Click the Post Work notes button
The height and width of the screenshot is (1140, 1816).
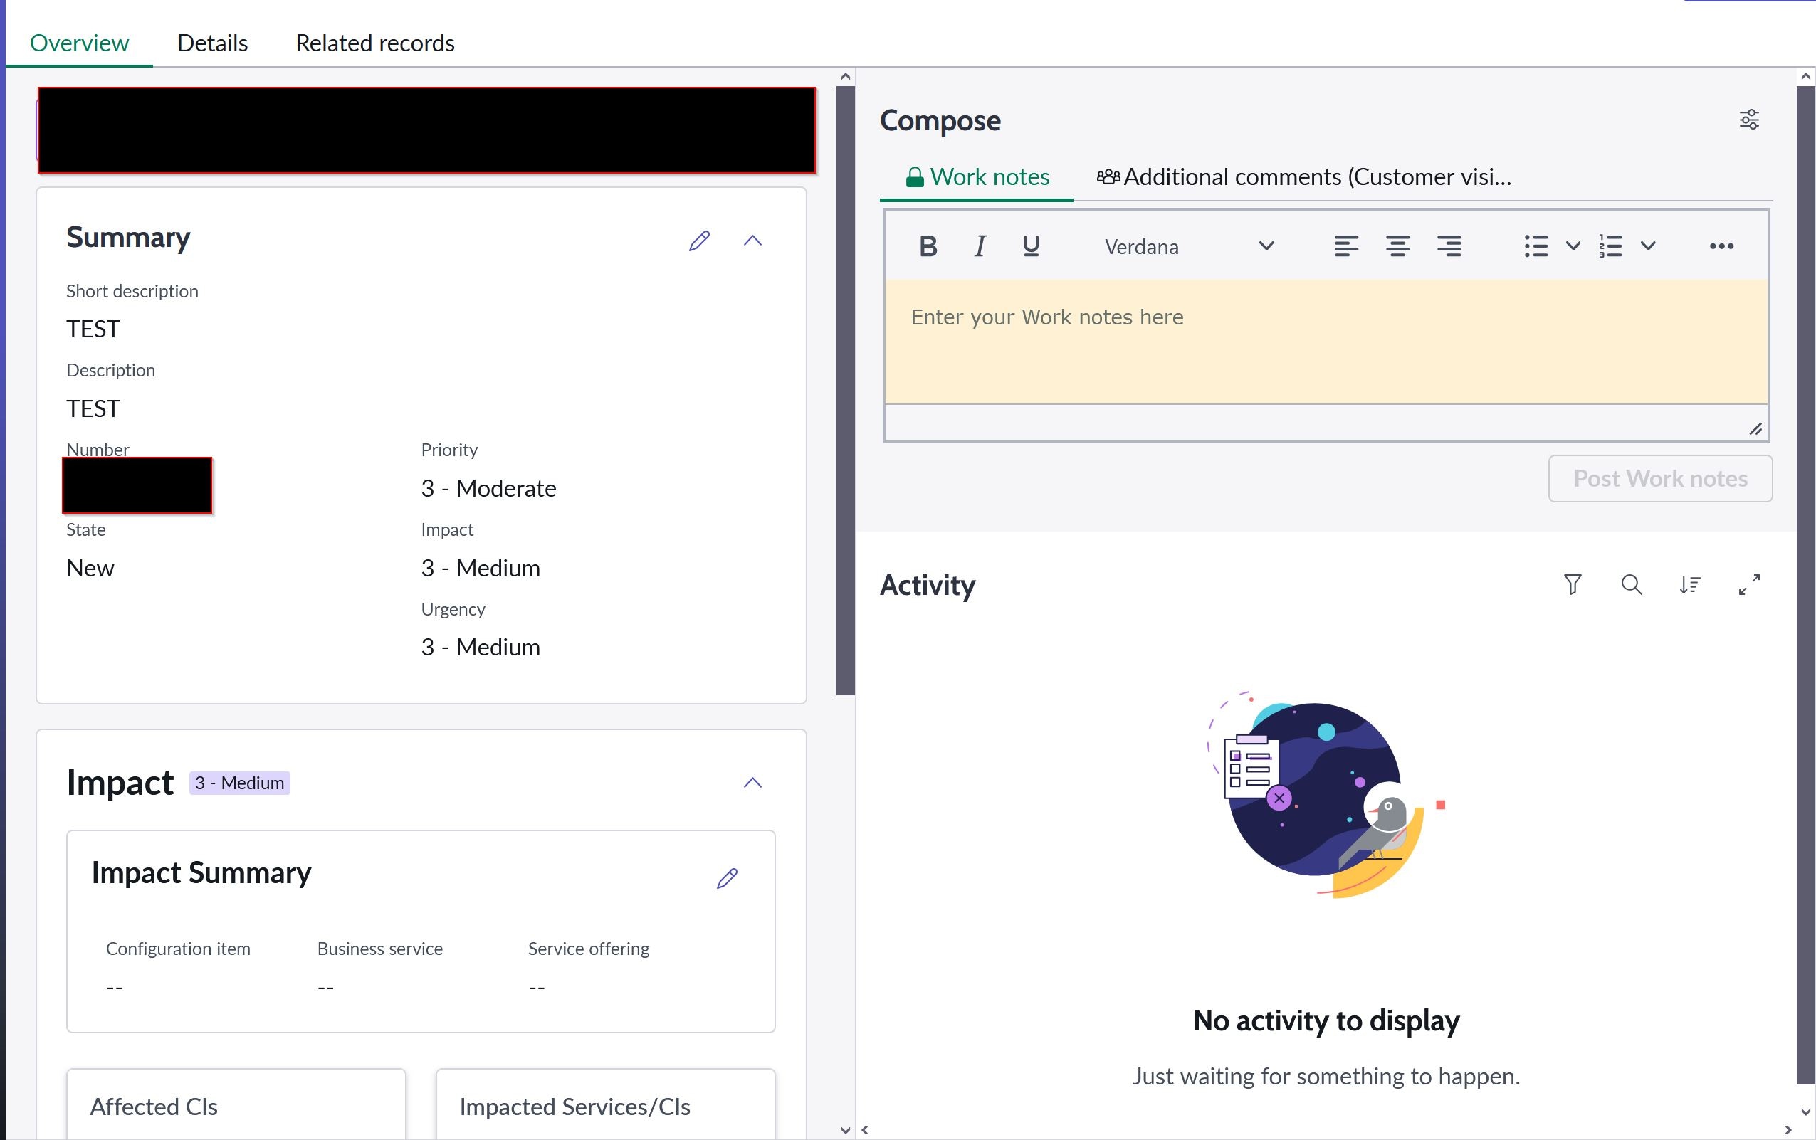(1660, 478)
